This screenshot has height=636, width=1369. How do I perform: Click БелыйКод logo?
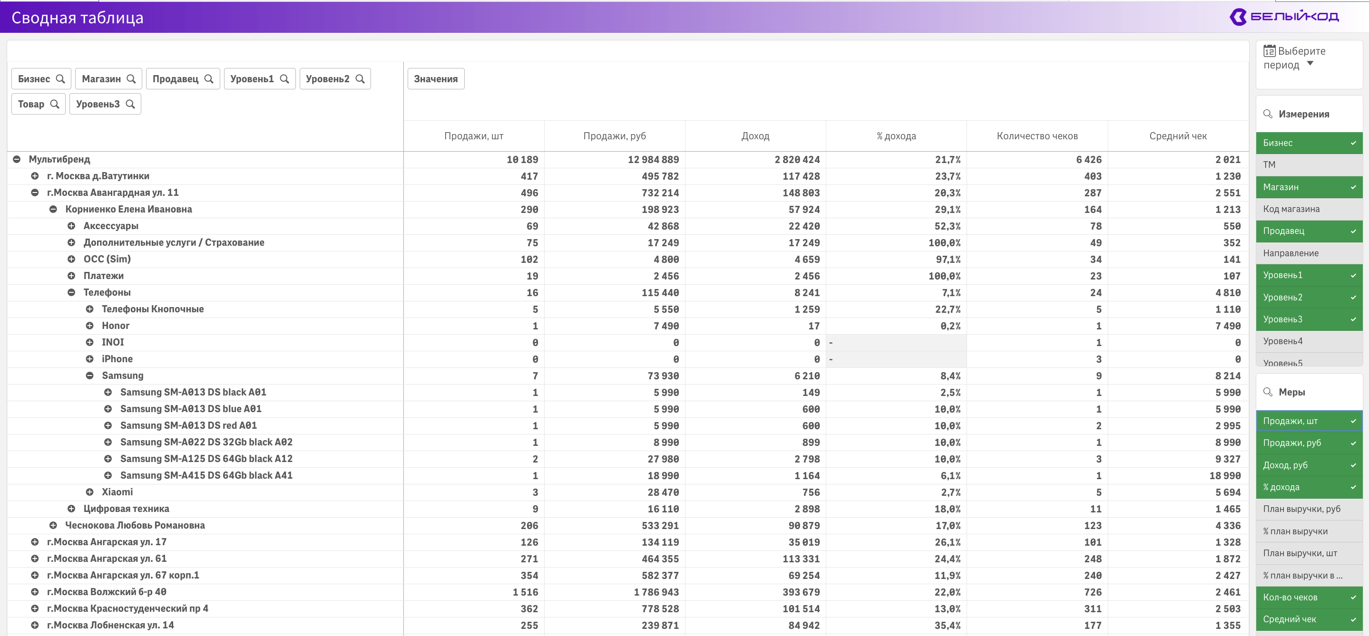[1284, 17]
